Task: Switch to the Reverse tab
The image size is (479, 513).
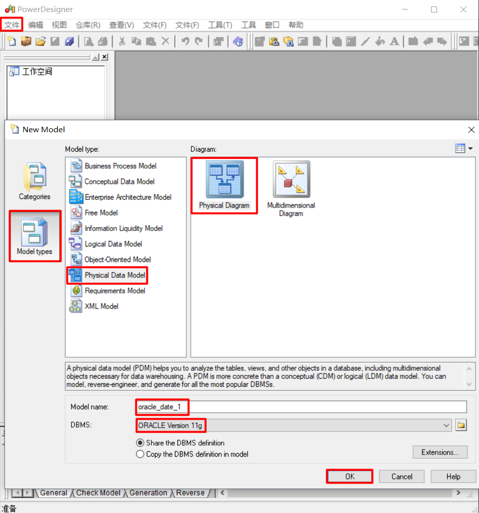Action: tap(190, 493)
